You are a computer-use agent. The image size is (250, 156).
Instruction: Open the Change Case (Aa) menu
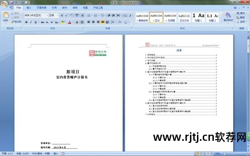coord(57,22)
